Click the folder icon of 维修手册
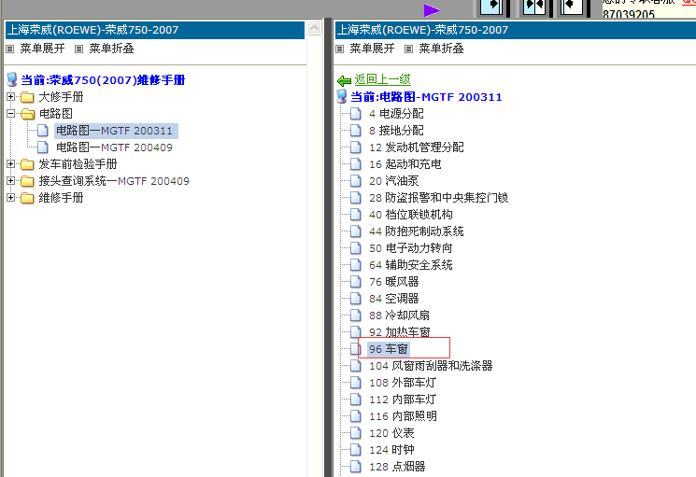Screen dimensions: 696x477 coord(27,198)
